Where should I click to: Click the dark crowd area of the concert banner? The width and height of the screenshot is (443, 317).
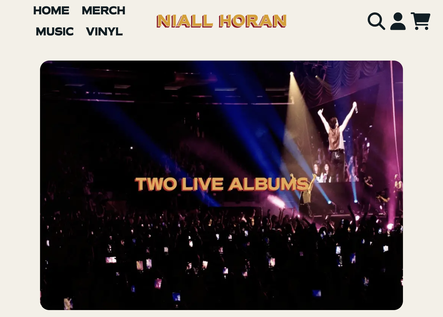click(180, 257)
